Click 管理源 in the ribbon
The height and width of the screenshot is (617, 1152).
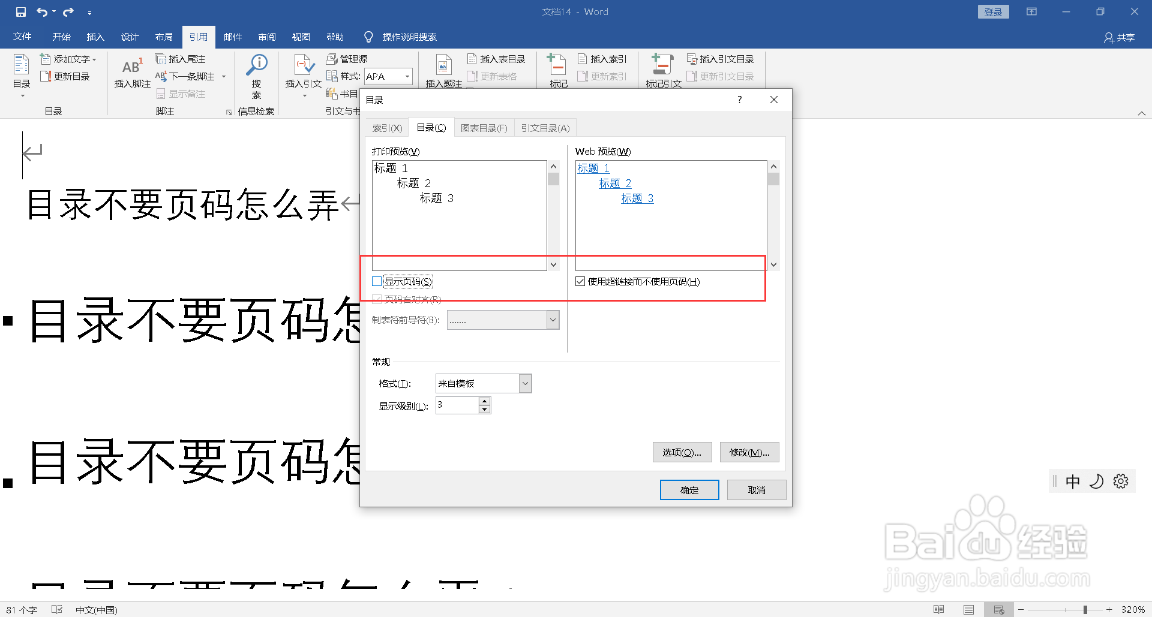pyautogui.click(x=347, y=59)
